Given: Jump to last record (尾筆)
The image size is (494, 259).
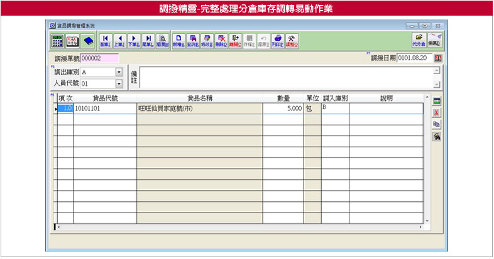Looking at the screenshot, I should coord(147,41).
